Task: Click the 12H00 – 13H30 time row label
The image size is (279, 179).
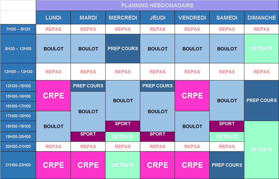Action: pyautogui.click(x=18, y=72)
